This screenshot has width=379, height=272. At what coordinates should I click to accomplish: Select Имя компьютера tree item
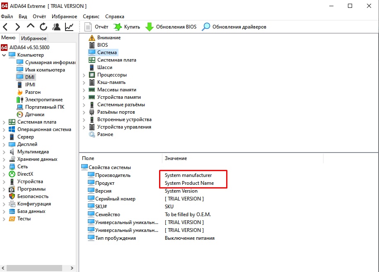coord(41,70)
